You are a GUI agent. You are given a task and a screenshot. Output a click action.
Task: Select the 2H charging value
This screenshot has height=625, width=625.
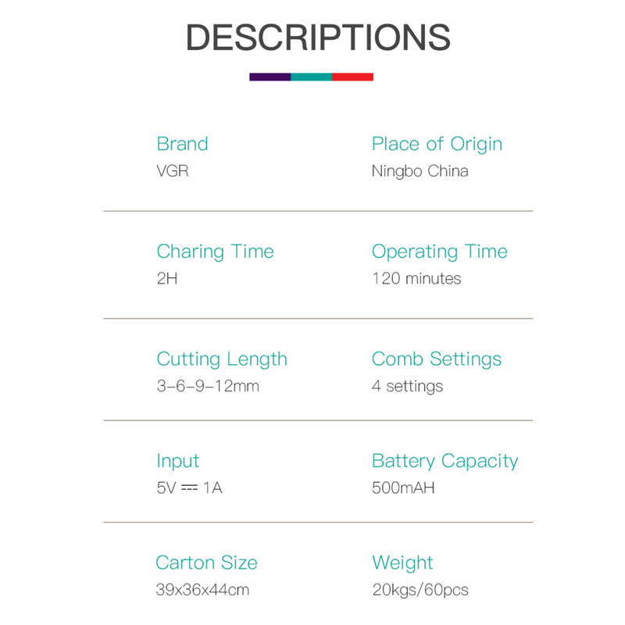click(x=167, y=279)
